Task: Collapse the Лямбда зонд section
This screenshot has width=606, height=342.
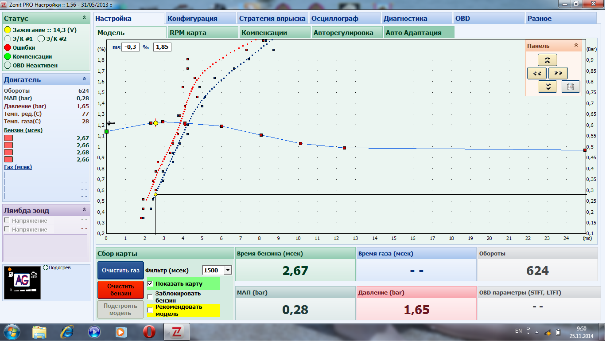Action: click(x=84, y=210)
